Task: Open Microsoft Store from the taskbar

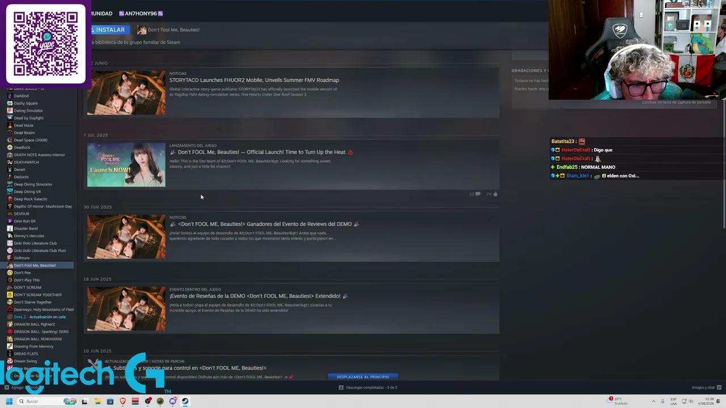Action: [110, 401]
